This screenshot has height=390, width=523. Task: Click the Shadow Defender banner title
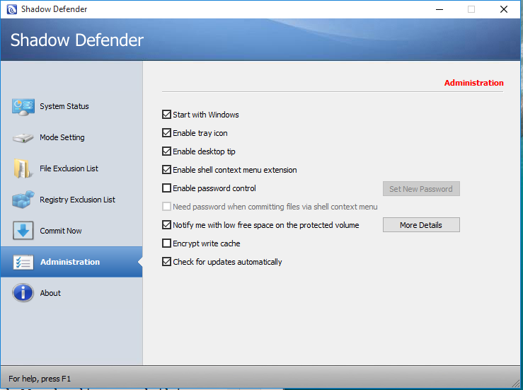pos(77,40)
